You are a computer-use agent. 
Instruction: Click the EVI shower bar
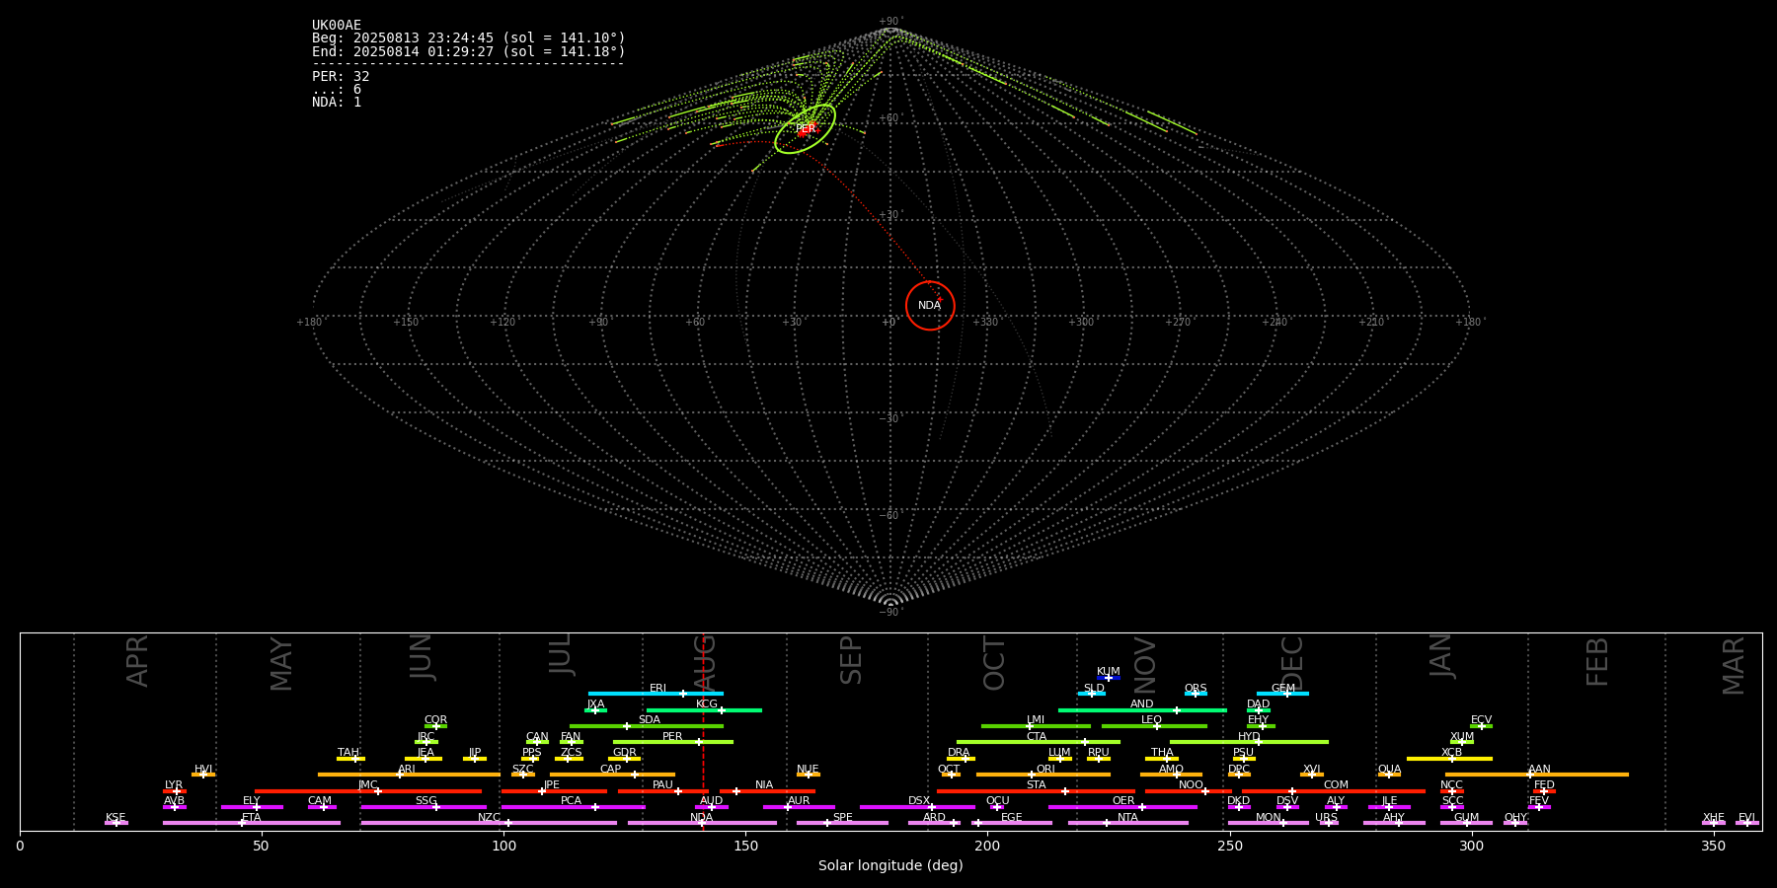point(1746,823)
